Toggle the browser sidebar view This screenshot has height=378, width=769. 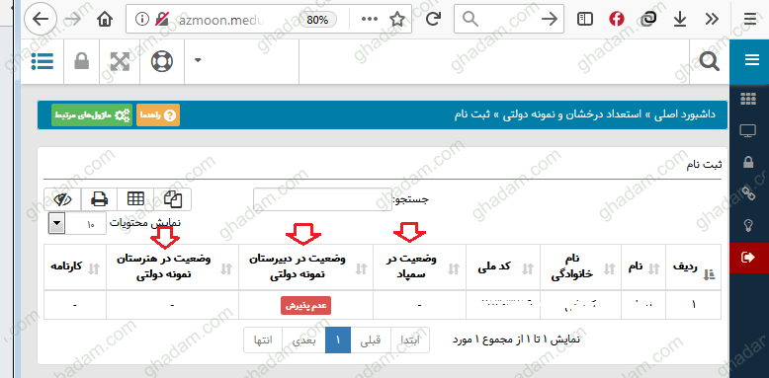click(x=585, y=19)
